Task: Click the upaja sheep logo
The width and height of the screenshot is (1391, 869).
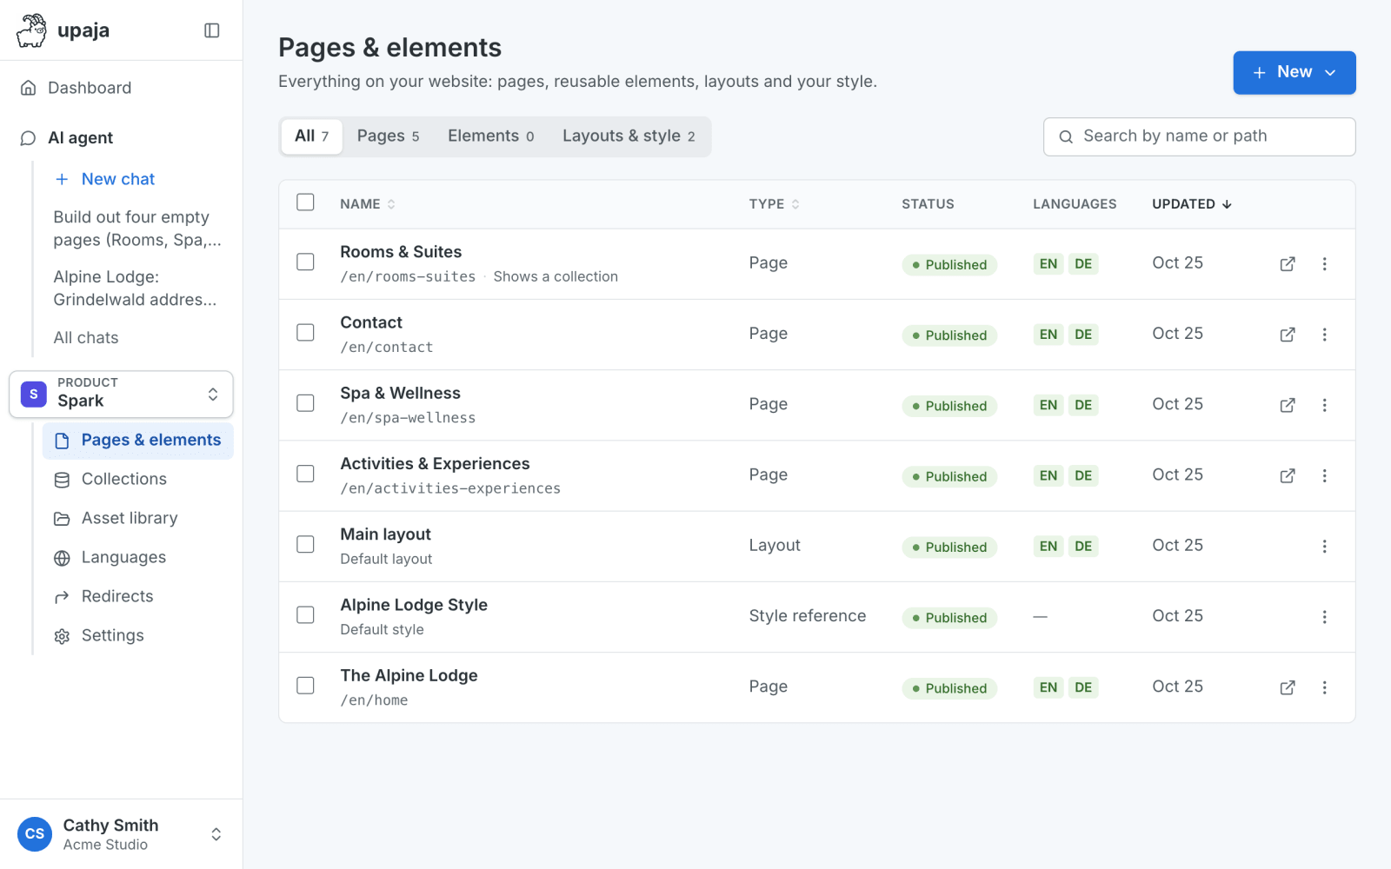Action: [32, 30]
